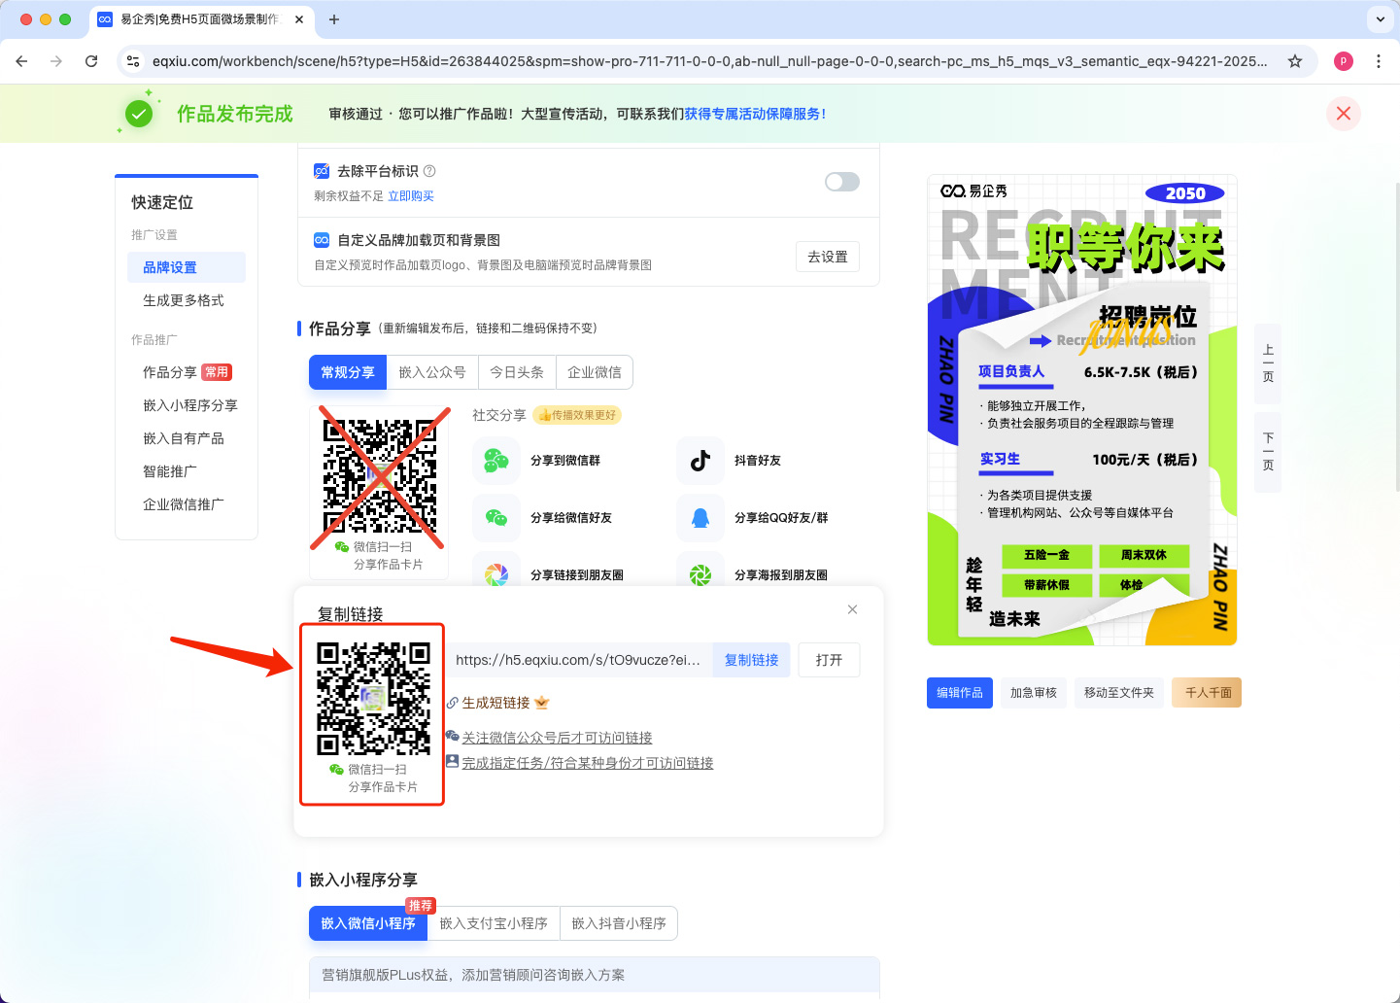Click the 复制链接 button
This screenshot has height=1003, width=1400.
pos(751,660)
